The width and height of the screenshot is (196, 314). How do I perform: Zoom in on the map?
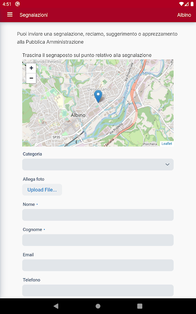point(31,68)
